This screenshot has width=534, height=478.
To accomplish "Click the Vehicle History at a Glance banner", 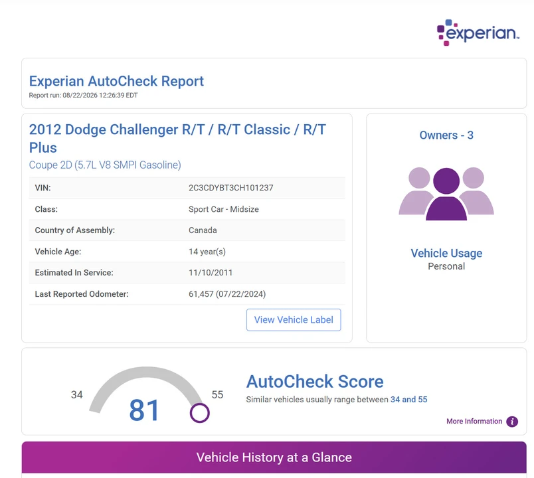I will click(274, 457).
